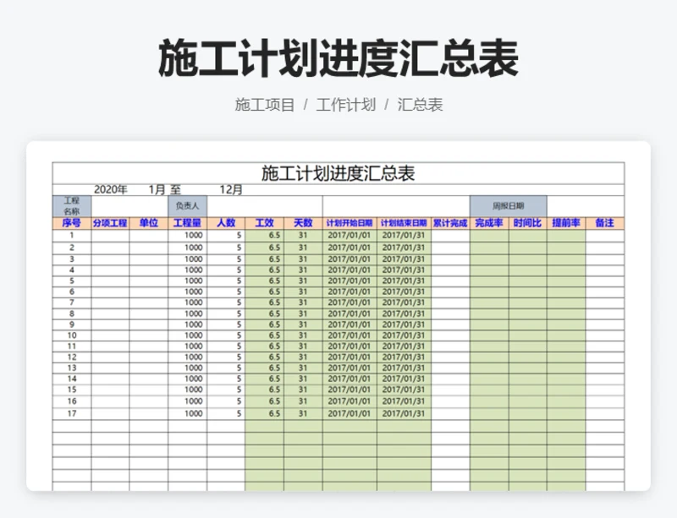
Task: Click 2017/01/01 start date in row 11
Action: point(350,346)
